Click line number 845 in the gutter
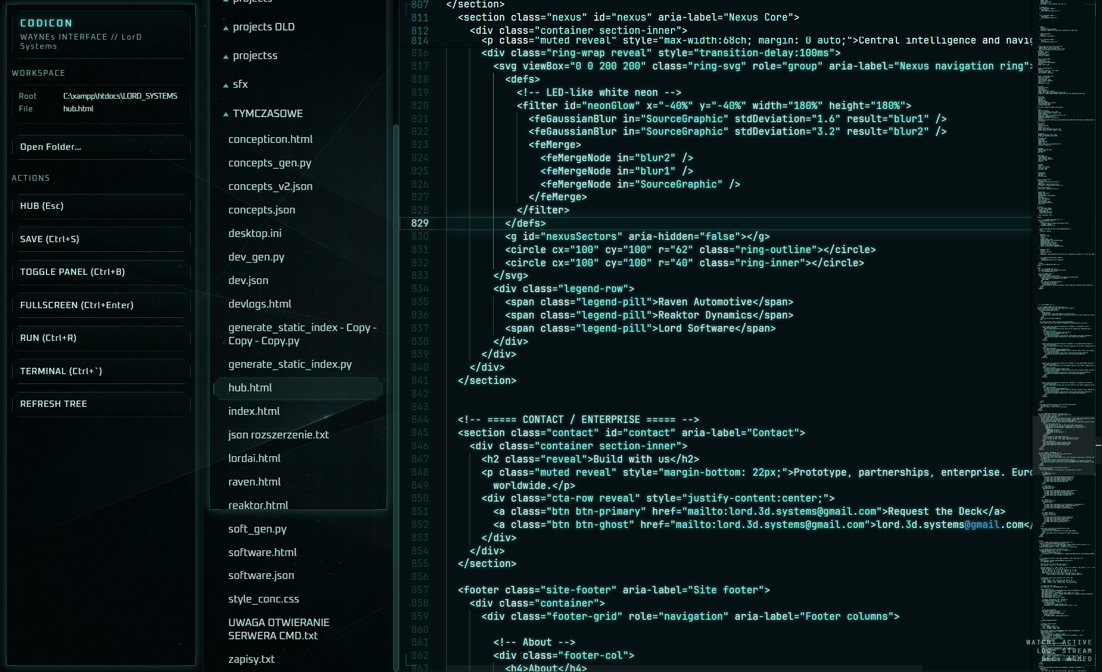This screenshot has height=672, width=1102. pyautogui.click(x=420, y=433)
